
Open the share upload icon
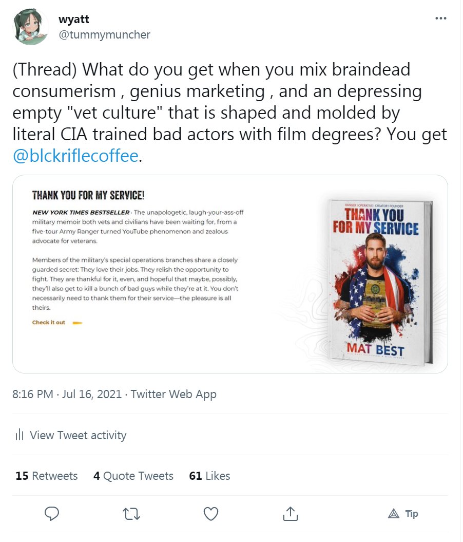click(291, 514)
